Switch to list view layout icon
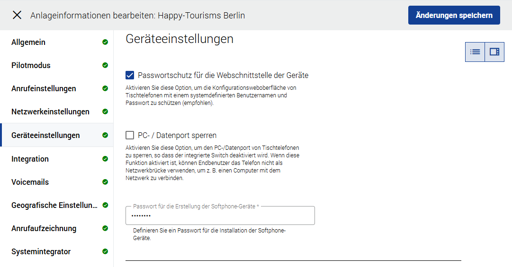The height and width of the screenshot is (267, 512). click(x=475, y=52)
